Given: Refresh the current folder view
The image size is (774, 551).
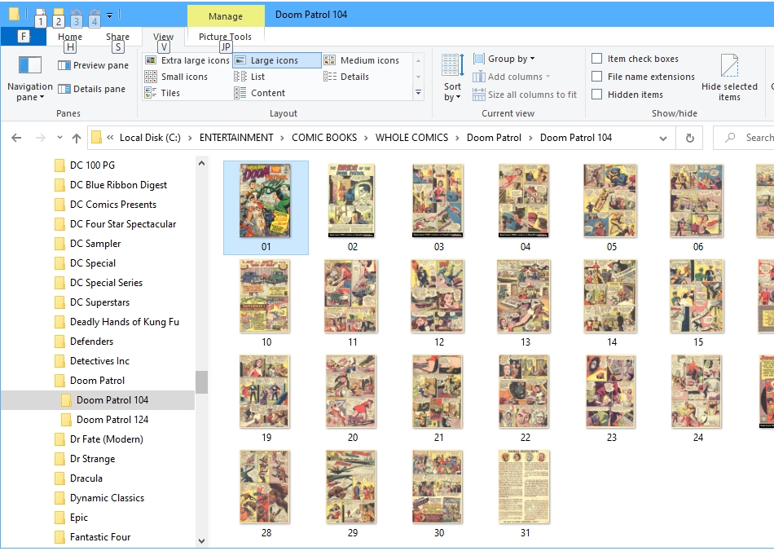Looking at the screenshot, I should 690,138.
